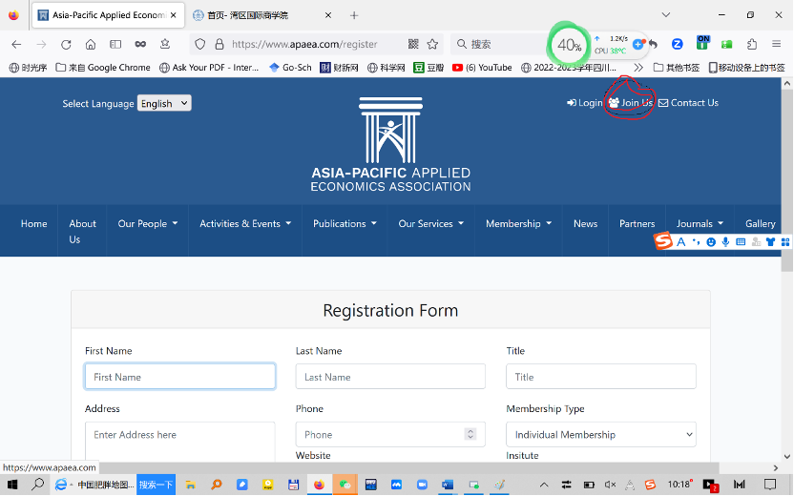Image resolution: width=794 pixels, height=496 pixels.
Task: Click the Login link
Action: (584, 103)
